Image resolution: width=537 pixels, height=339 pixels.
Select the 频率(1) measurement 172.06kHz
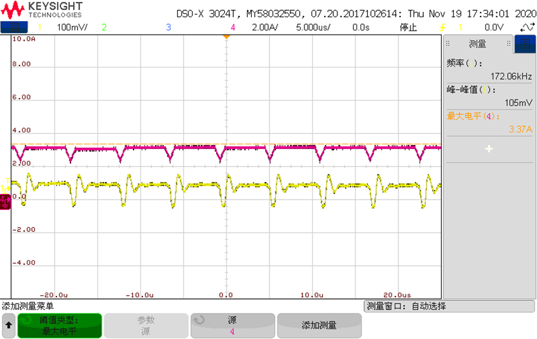tap(489, 69)
